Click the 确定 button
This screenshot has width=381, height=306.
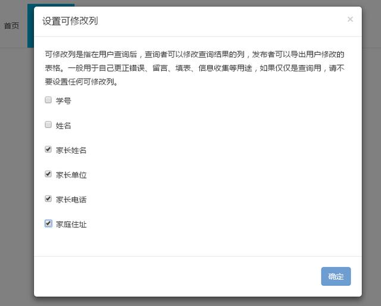point(336,276)
